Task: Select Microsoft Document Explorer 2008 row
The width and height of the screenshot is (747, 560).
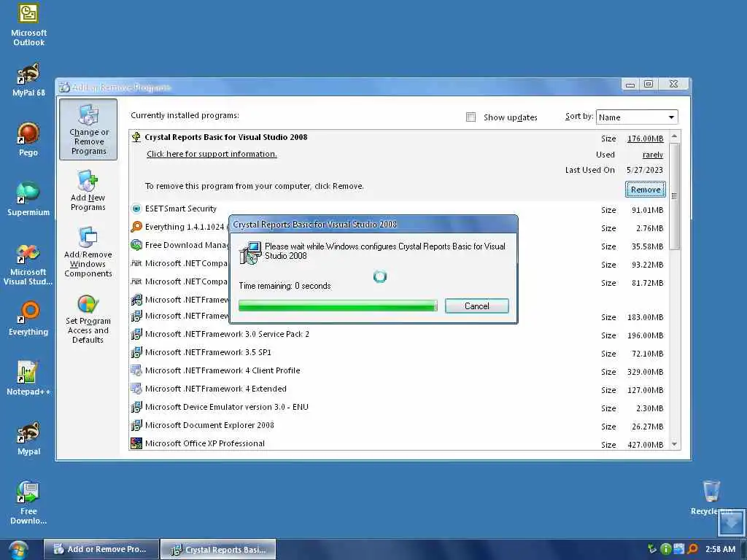Action: pyautogui.click(x=399, y=426)
